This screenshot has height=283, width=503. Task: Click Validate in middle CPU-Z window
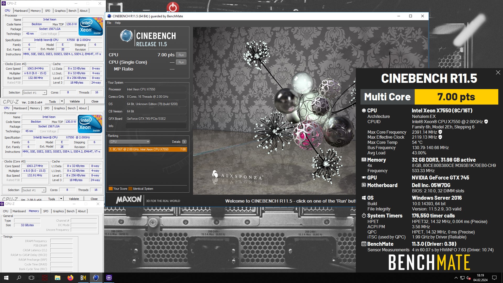pos(74,199)
